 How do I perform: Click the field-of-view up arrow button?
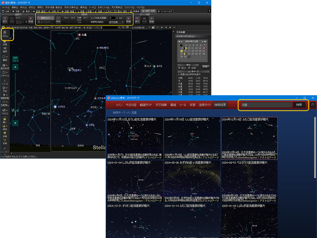coord(15,67)
